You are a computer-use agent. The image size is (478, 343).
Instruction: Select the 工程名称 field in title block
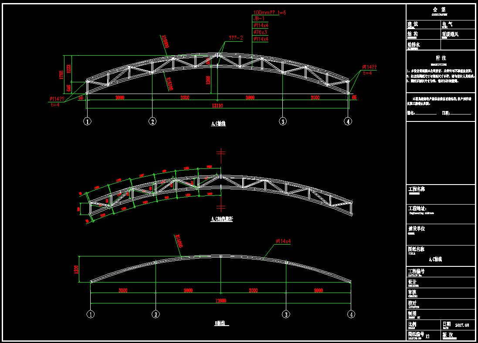pyautogui.click(x=416, y=189)
